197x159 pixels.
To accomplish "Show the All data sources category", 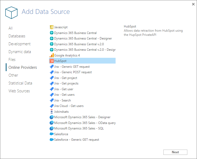I will [10, 28].
